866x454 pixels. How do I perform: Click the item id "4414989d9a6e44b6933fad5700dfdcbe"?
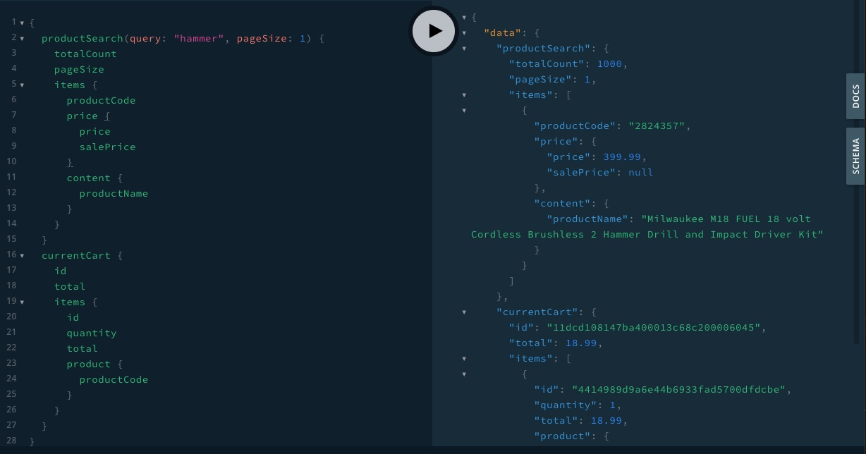click(678, 389)
